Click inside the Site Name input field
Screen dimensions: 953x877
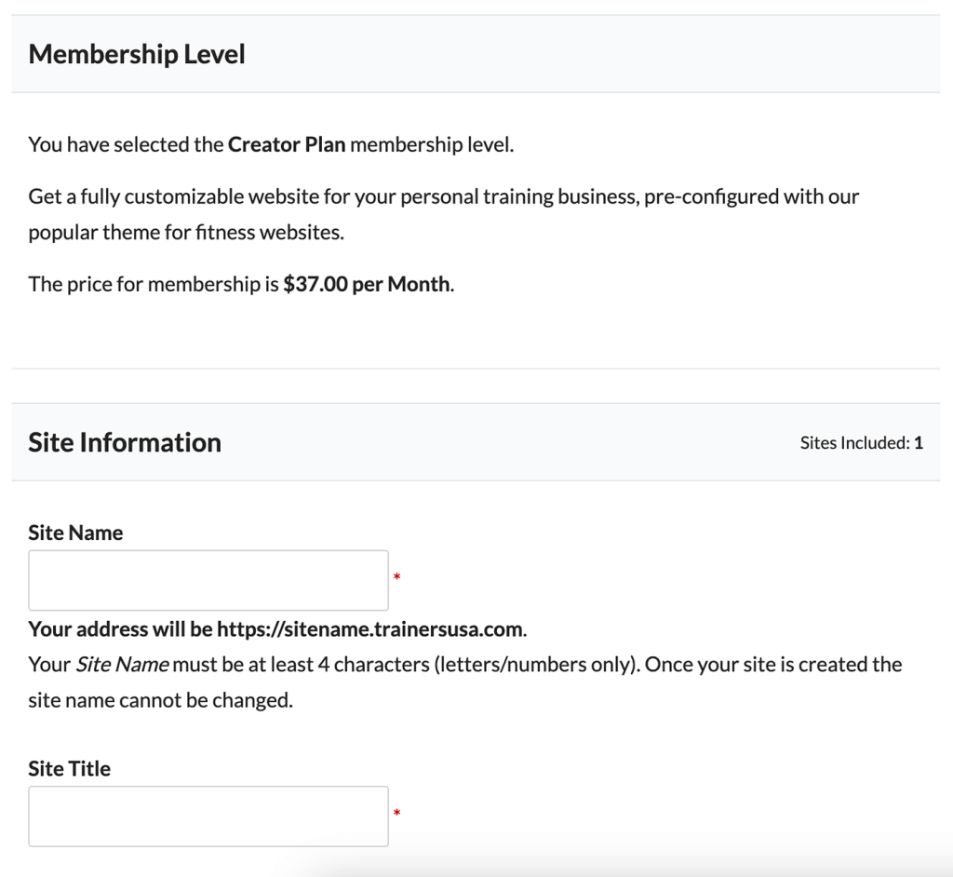207,579
